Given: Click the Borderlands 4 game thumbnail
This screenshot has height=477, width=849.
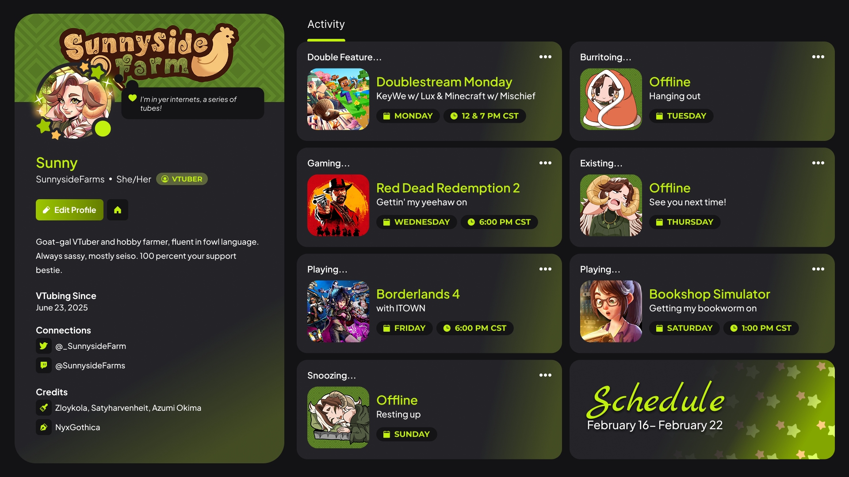Looking at the screenshot, I should tap(338, 311).
